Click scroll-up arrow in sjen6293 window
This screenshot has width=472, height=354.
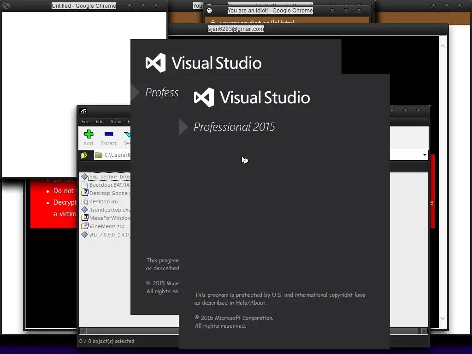pos(443,46)
